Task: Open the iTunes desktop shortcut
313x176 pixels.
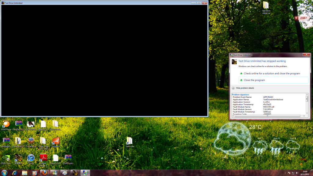Action: click(x=31, y=158)
